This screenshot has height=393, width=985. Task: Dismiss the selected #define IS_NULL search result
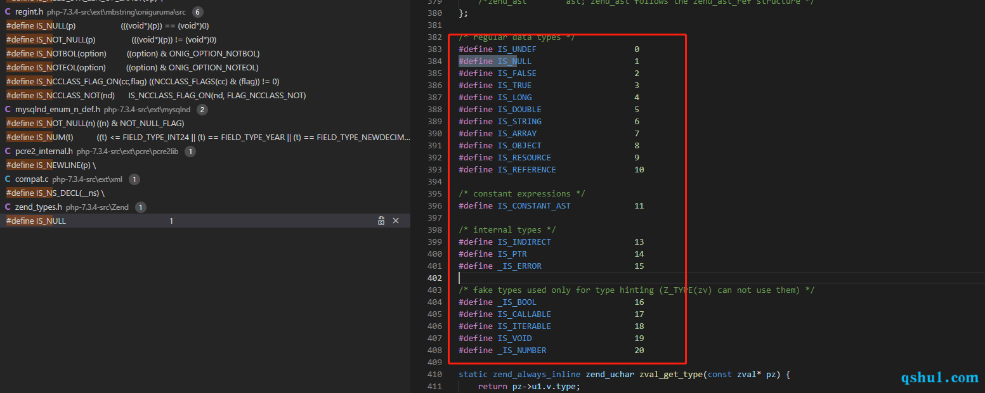pos(396,221)
